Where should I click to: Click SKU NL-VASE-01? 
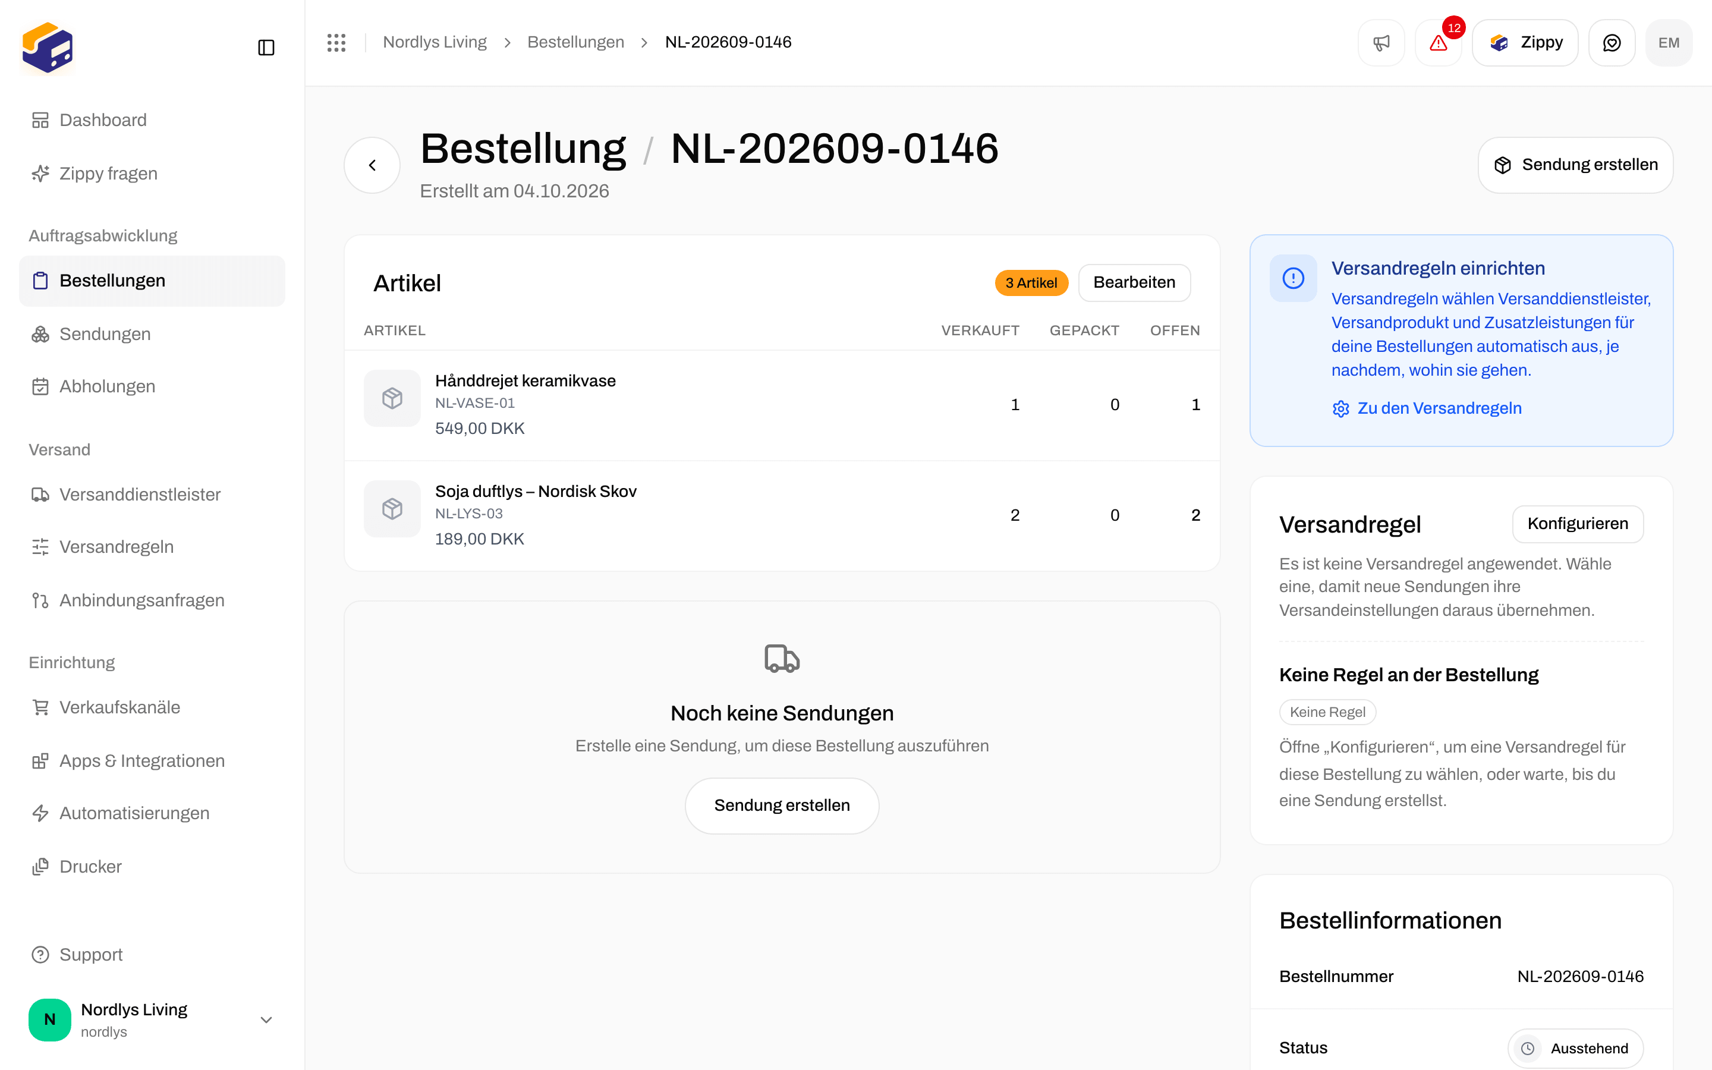coord(475,404)
